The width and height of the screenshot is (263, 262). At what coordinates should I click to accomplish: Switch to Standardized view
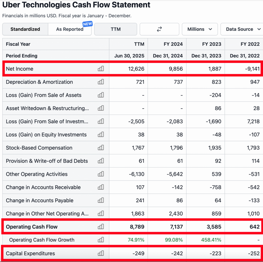coord(25,29)
